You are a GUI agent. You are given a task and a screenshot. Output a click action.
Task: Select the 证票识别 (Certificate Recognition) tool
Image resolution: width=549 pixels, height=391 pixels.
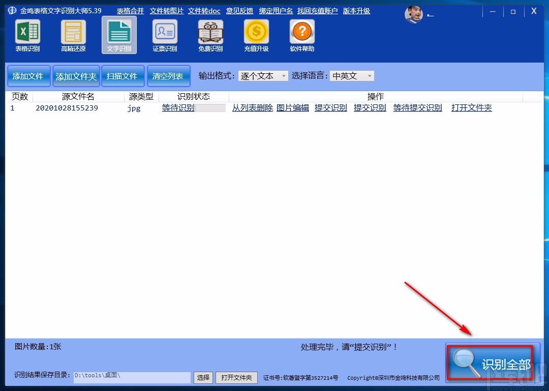(x=165, y=36)
